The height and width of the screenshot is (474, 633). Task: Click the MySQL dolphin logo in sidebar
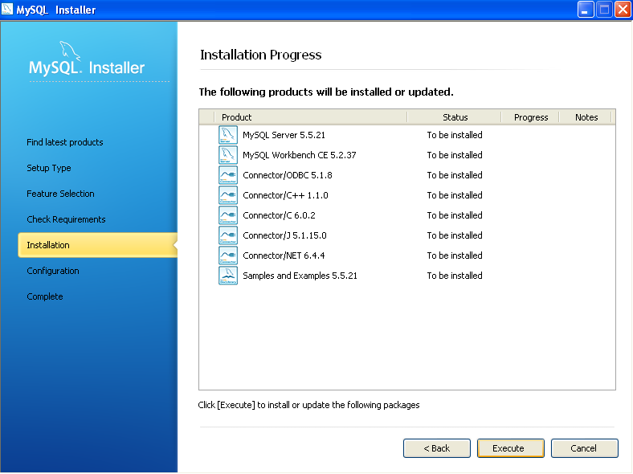(x=70, y=51)
